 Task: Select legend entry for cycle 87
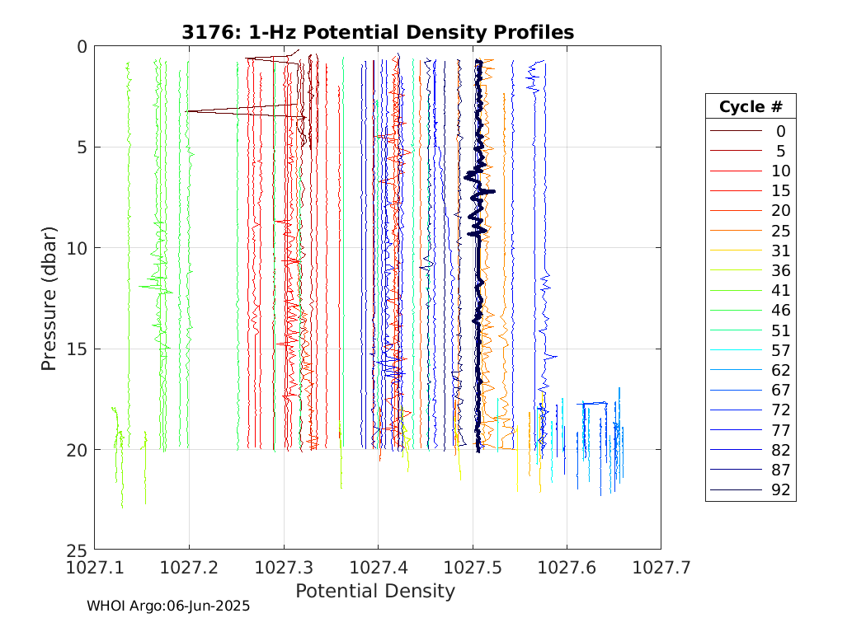(751, 470)
